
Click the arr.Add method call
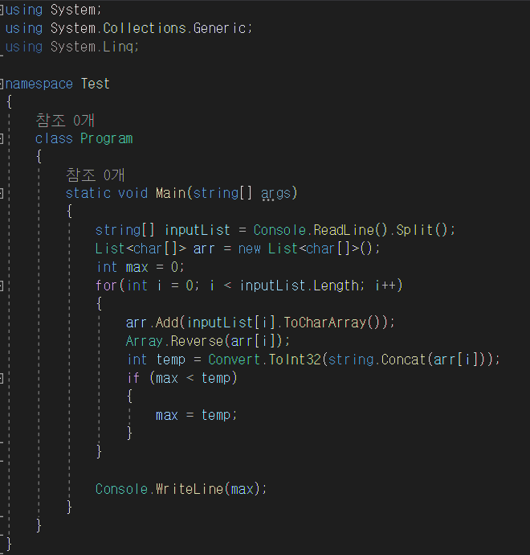click(x=153, y=323)
